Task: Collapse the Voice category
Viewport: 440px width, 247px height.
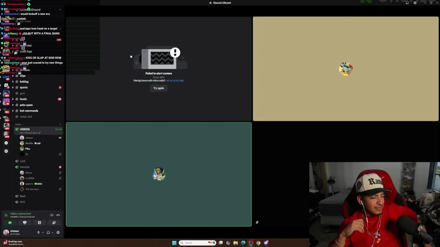Action: coord(19,124)
